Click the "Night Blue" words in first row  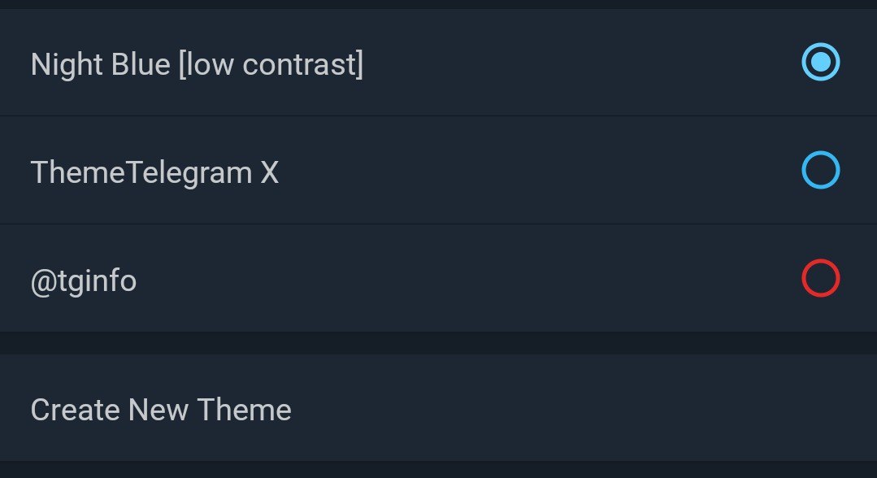coord(100,64)
